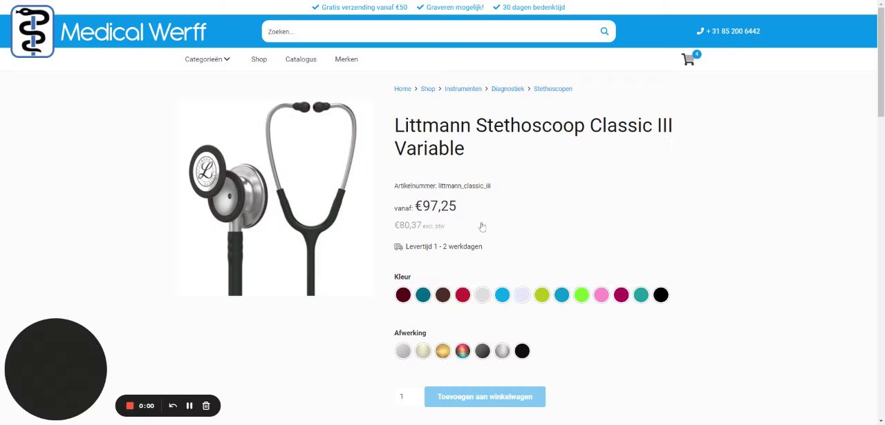Click the Medical Werff logo
The height and width of the screenshot is (425, 885).
(x=109, y=31)
